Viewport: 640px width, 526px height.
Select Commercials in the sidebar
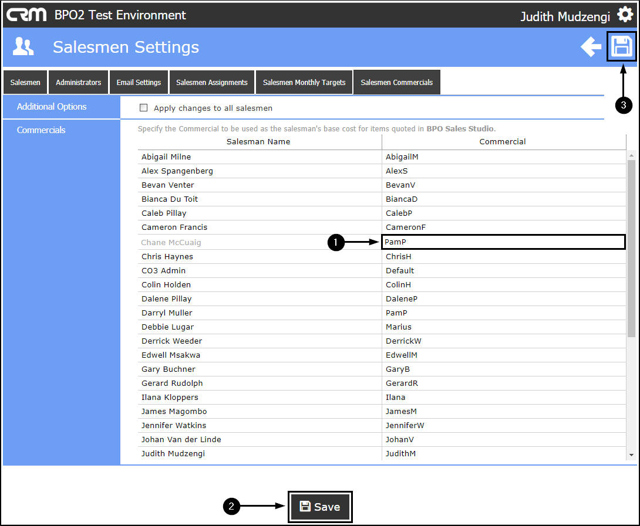(x=41, y=130)
